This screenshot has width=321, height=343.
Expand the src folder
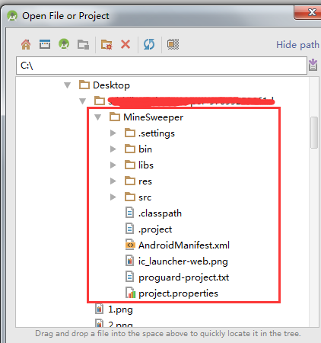[x=113, y=197]
